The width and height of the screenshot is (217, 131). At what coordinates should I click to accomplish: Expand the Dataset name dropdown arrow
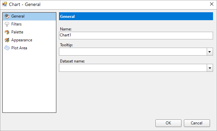point(210,68)
